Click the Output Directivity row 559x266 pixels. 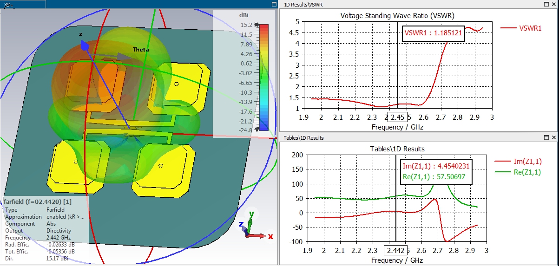38,231
